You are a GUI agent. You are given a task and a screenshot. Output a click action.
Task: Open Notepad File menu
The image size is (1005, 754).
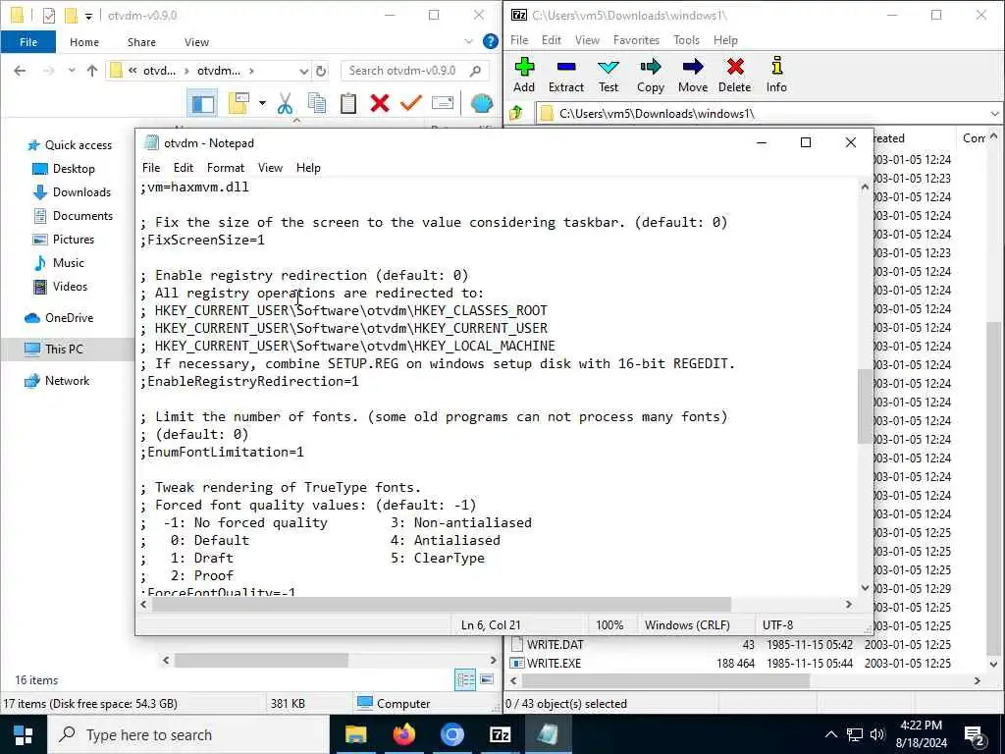tap(151, 167)
